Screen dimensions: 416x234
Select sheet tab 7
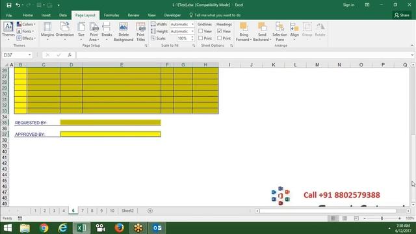83,211
